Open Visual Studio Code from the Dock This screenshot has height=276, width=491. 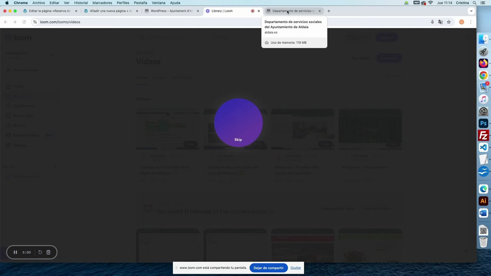pyautogui.click(x=483, y=148)
